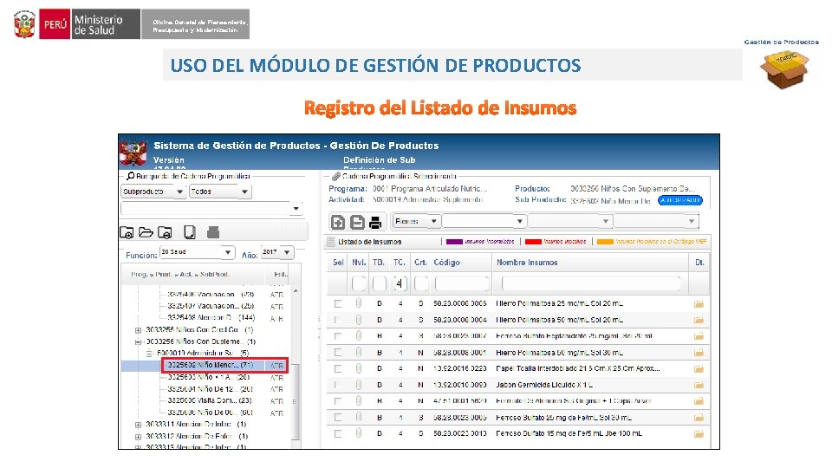The image size is (832, 468).
Task: Select the Jabon Germicida Liquido checkbox
Action: pos(337,385)
